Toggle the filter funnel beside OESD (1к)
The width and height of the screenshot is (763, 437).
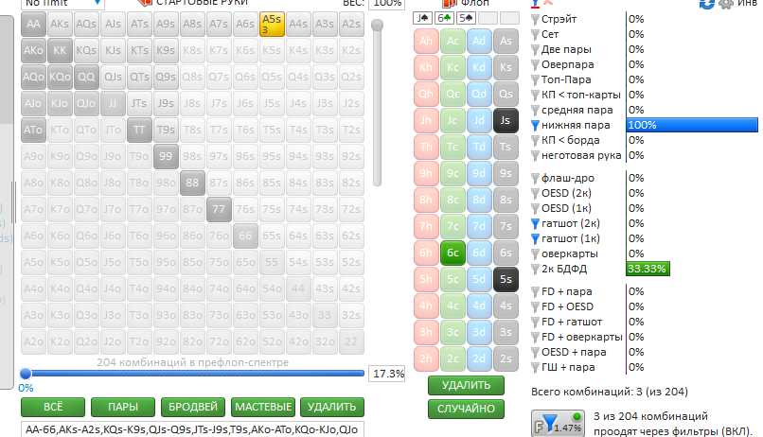coord(535,208)
